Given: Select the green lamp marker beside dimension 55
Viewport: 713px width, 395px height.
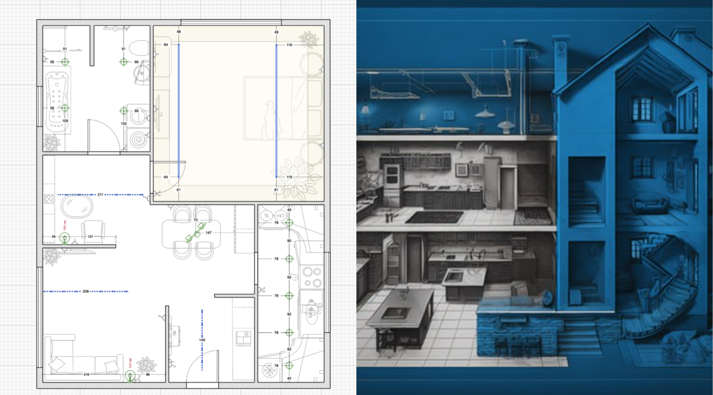Looking at the screenshot, I should [x=65, y=237].
